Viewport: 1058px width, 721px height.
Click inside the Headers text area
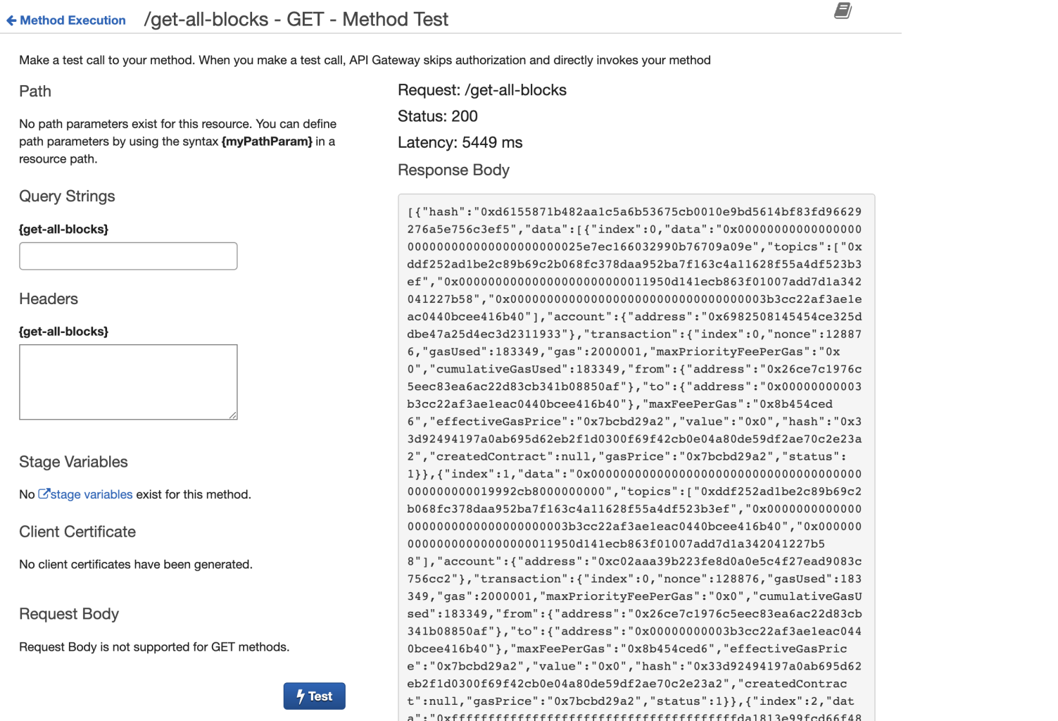(x=128, y=382)
